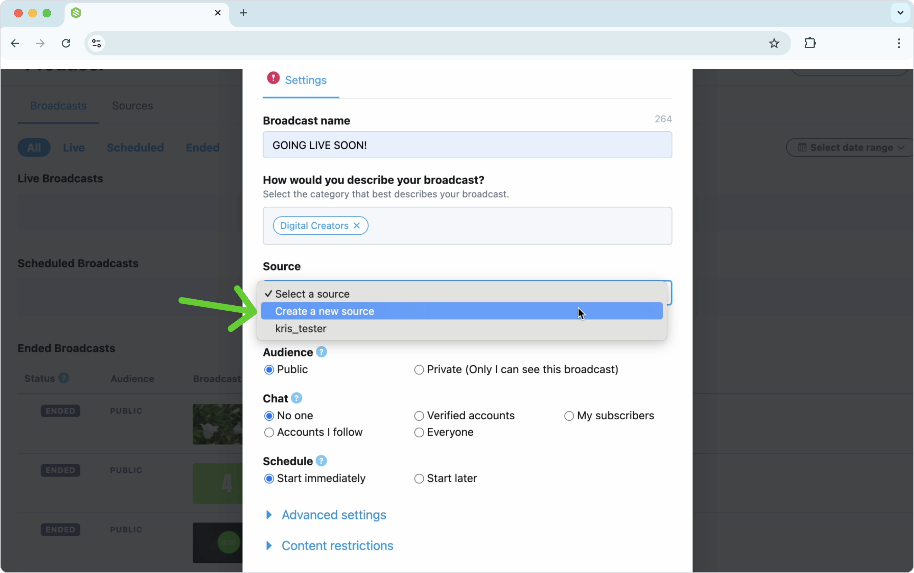Click the red alert icon beside Settings

(273, 78)
